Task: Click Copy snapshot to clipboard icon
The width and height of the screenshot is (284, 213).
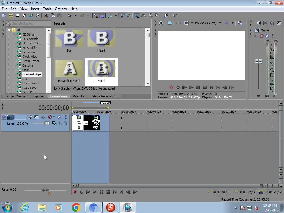Action: (240, 23)
